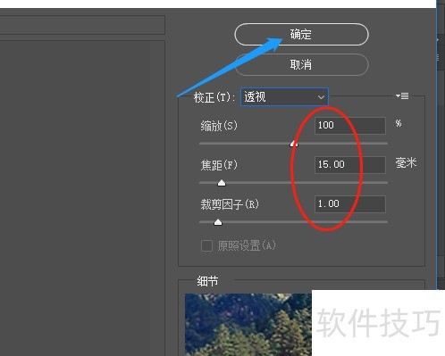Click the 焦距 slider handle
Viewport: 445px width, 356px height.
coord(222,183)
